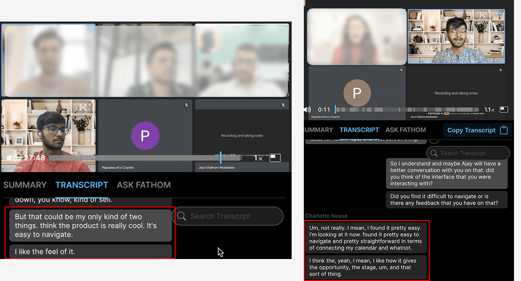Click the blue playhead marker in left player

(220, 157)
